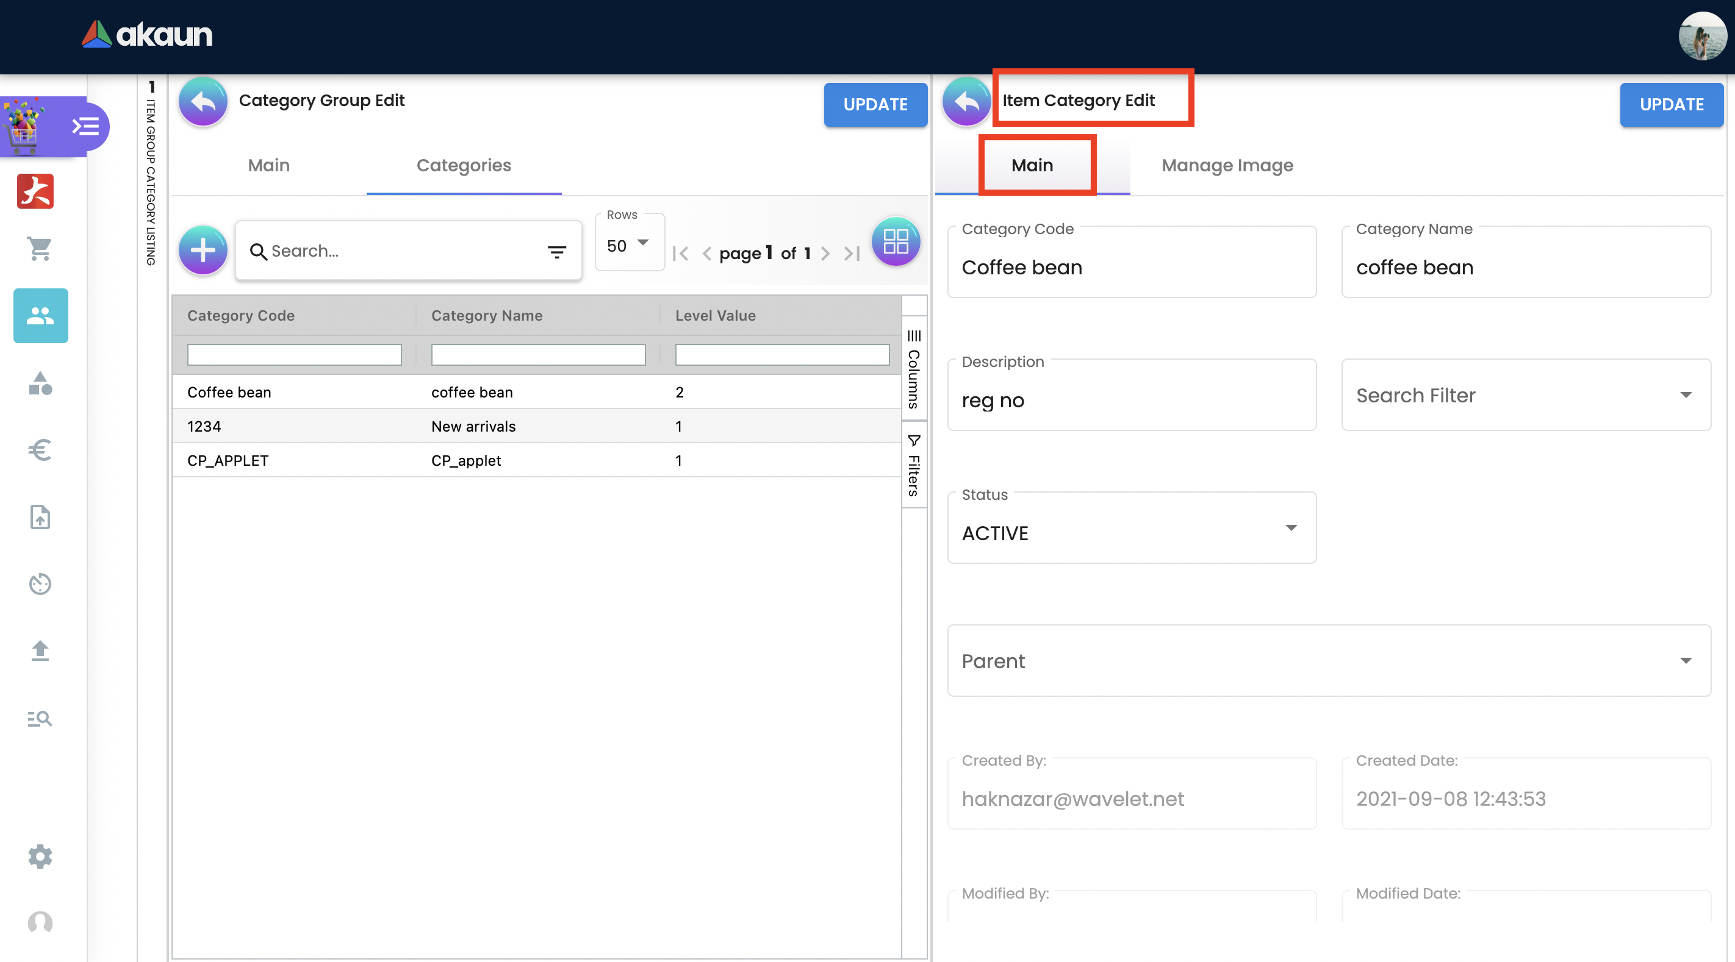The image size is (1735, 962).
Task: Open the Parent dropdown
Action: coord(1328,660)
